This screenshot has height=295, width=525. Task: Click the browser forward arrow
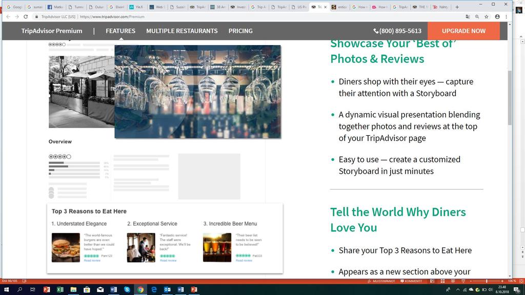[x=17, y=16]
